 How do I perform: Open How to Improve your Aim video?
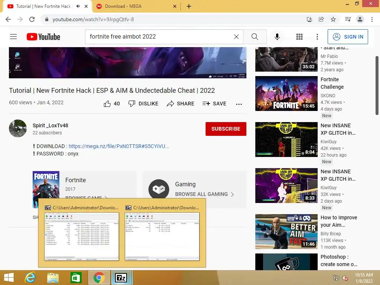pos(286,232)
